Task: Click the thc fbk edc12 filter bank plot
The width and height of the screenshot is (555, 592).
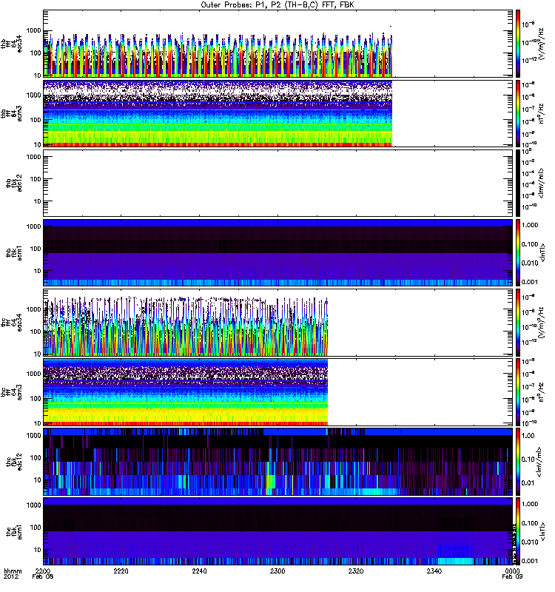Action: [277, 462]
